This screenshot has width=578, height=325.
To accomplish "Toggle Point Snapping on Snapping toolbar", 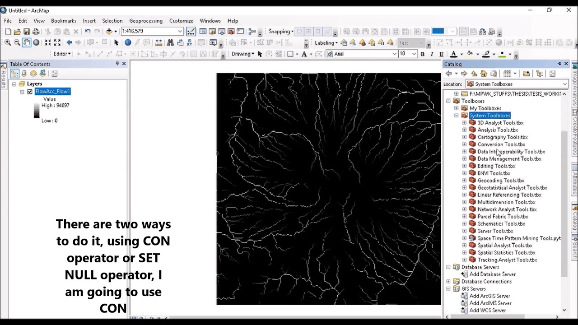I will pyautogui.click(x=299, y=31).
